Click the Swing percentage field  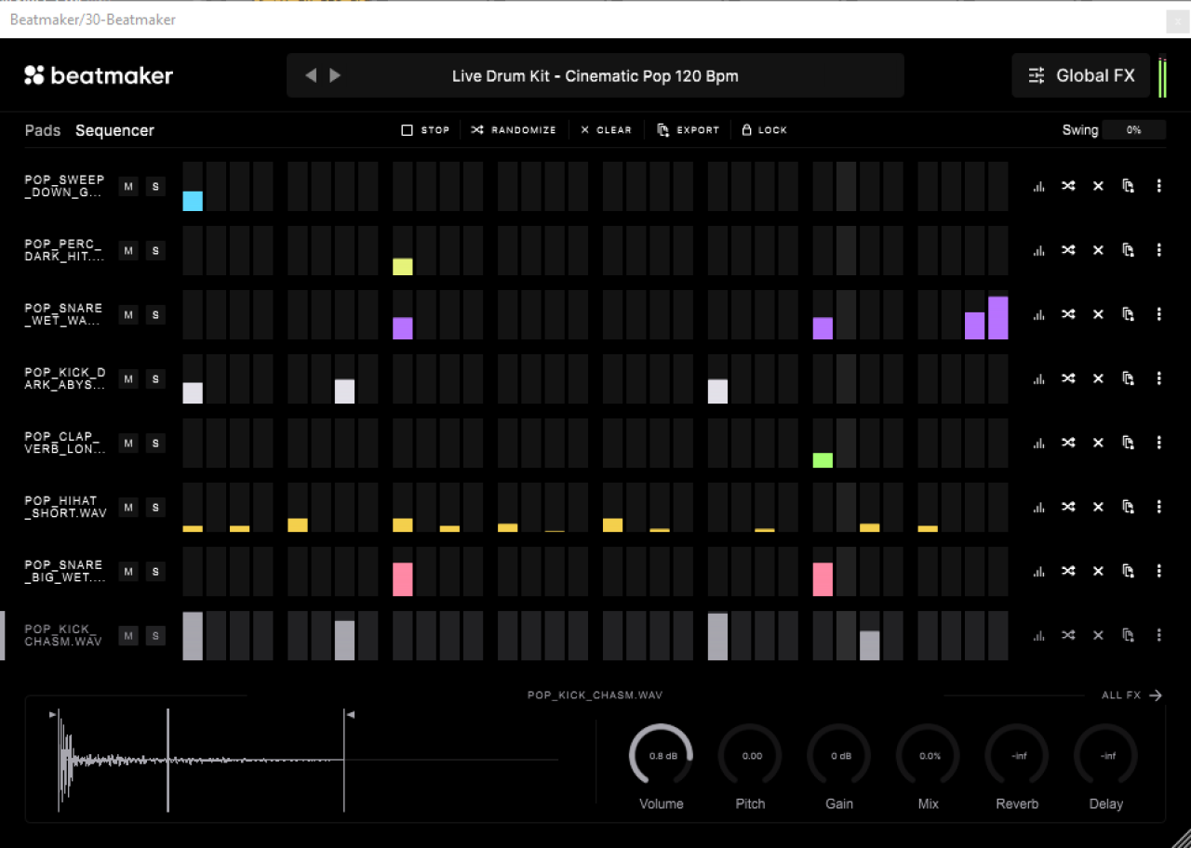pyautogui.click(x=1133, y=130)
